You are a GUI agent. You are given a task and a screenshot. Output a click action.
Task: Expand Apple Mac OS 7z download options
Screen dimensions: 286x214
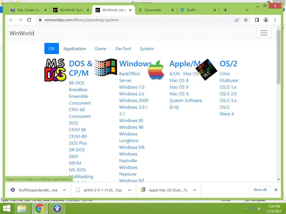[x=195, y=190]
